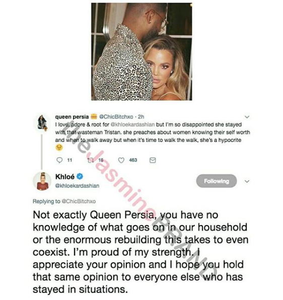Image resolution: width=283 pixels, height=300 pixels.
Task: Click the @khloekardashian handle under Khloé
Action: (77, 186)
